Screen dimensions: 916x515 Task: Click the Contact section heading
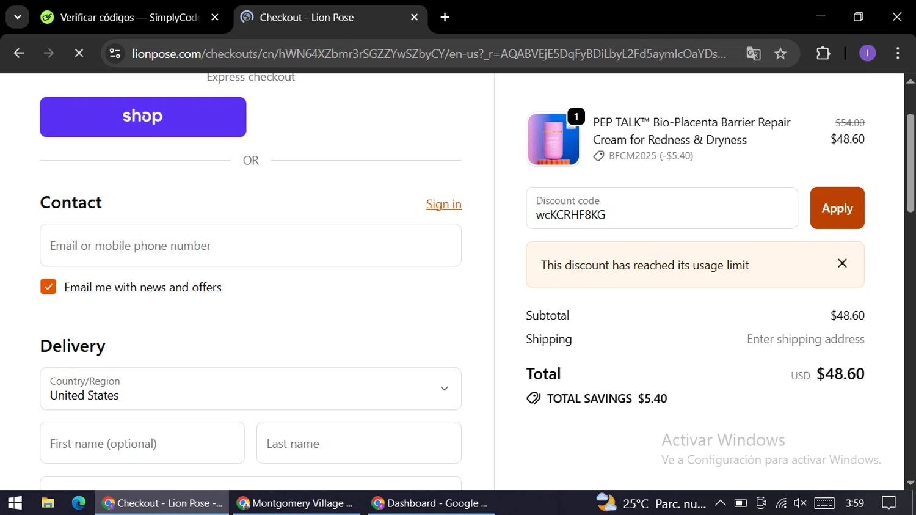click(x=71, y=202)
